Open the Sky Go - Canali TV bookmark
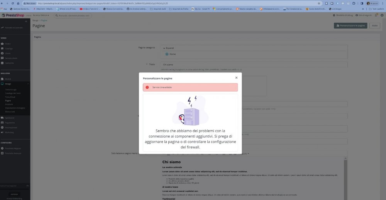This screenshot has width=386, height=200. (x=201, y=9)
